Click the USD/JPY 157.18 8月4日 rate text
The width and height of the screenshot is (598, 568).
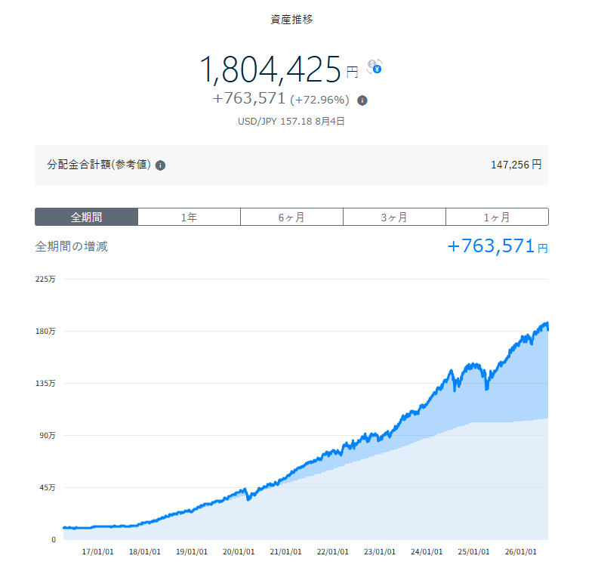[x=291, y=122]
